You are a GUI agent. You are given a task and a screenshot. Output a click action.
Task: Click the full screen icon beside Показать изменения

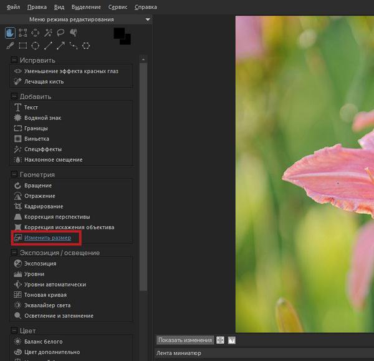tap(220, 340)
